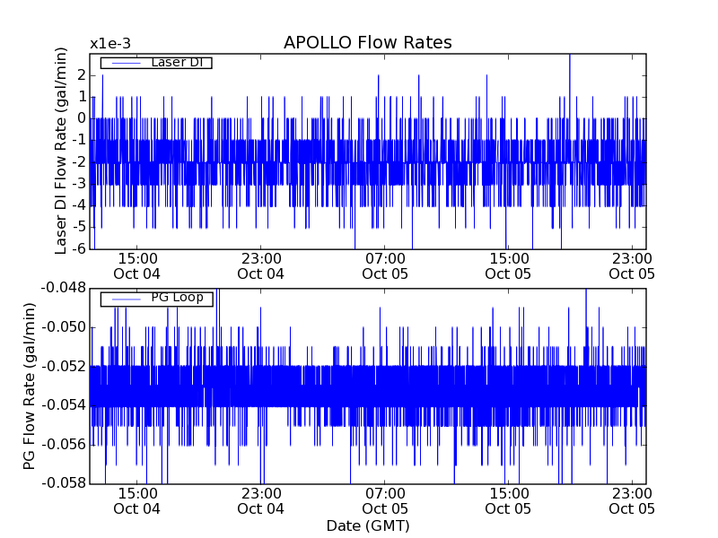Viewport: 718px width, 538px height.
Task: Click bottom plot's 23:00 Oct 05 tick label
Action: pyautogui.click(x=634, y=500)
